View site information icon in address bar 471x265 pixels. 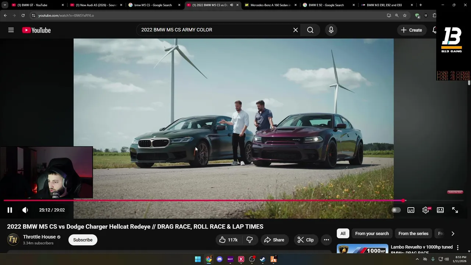pos(33,15)
